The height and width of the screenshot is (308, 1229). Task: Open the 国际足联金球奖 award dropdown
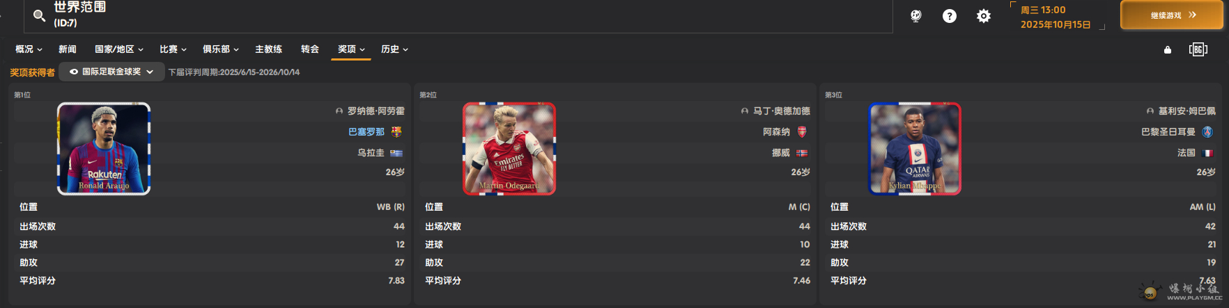point(112,72)
